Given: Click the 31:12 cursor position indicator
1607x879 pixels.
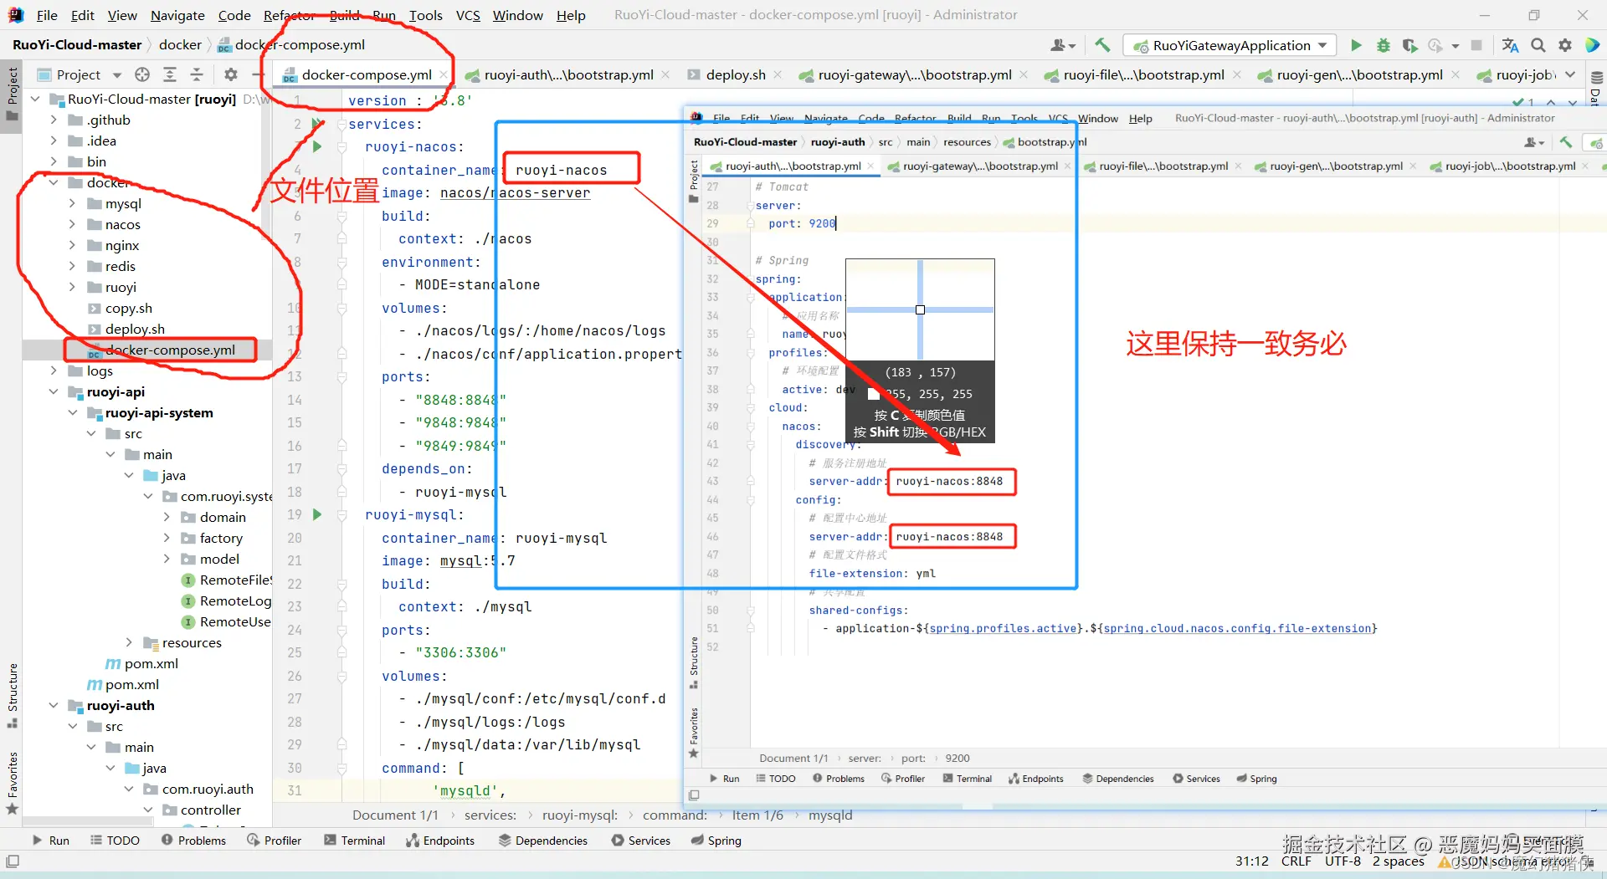Looking at the screenshot, I should (1251, 861).
